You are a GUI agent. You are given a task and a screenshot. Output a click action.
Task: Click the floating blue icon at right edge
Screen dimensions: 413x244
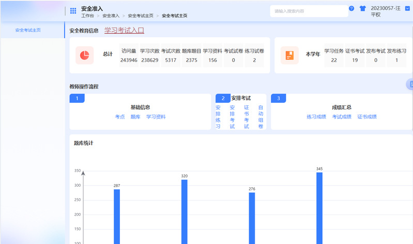pos(410,84)
